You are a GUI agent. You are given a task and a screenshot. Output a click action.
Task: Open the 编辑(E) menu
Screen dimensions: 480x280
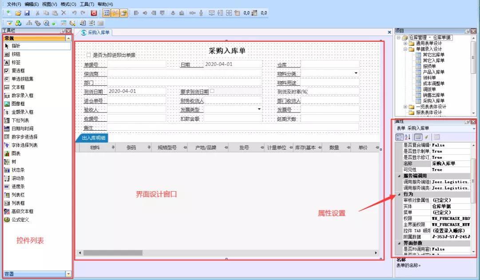tap(32, 4)
